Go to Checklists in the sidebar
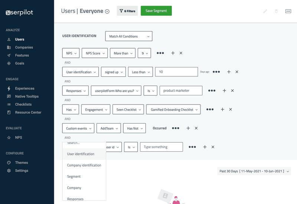 23,105
